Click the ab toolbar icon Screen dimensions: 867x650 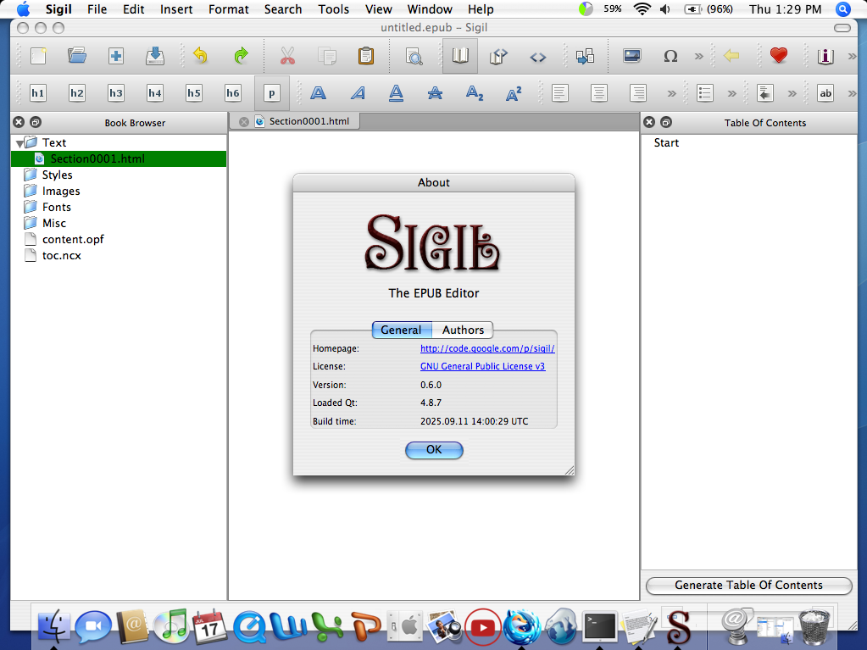(825, 93)
